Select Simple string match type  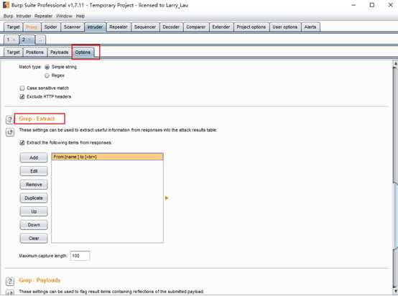(47, 67)
